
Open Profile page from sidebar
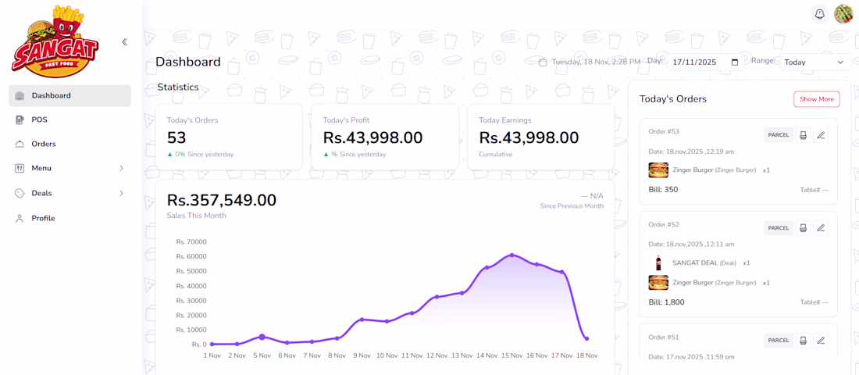coord(43,218)
